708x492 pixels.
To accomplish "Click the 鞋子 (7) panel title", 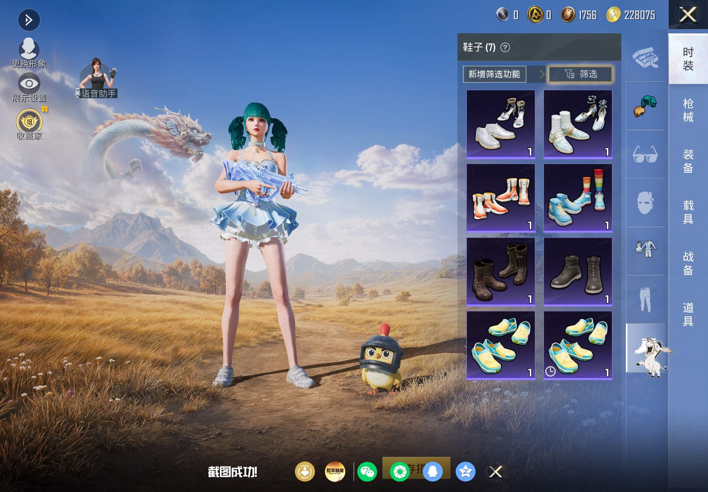I will [x=479, y=47].
